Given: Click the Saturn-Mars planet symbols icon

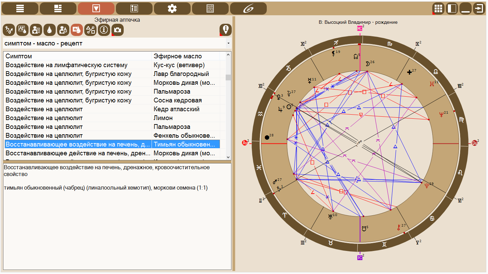Looking at the screenshot, I should point(9,30).
